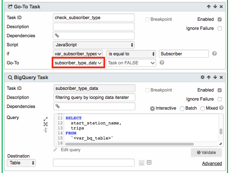Open the Script JavaScript dropdown
231x173 pixels.
coord(94,45)
